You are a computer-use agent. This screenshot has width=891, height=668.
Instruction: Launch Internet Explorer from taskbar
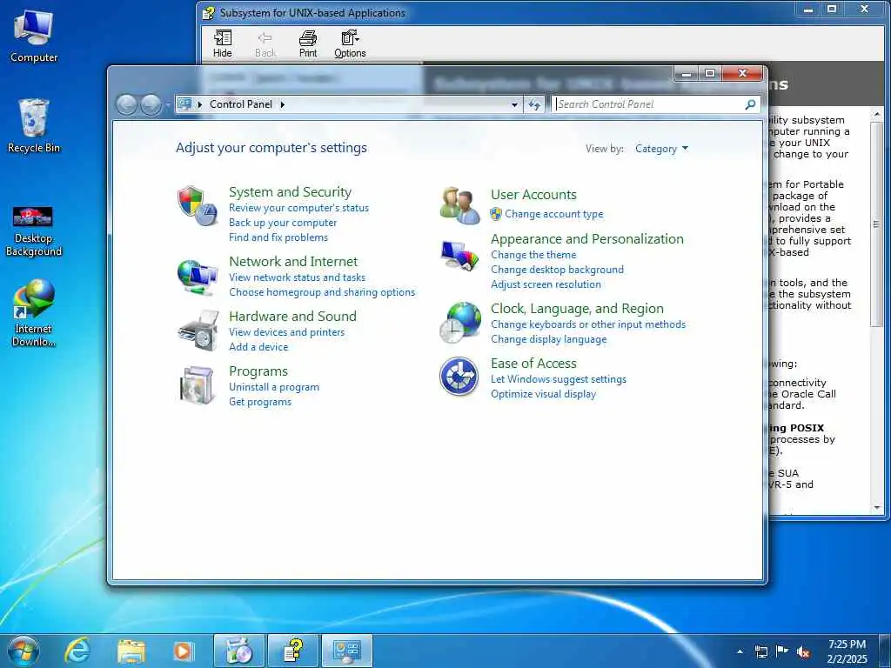[x=77, y=651]
